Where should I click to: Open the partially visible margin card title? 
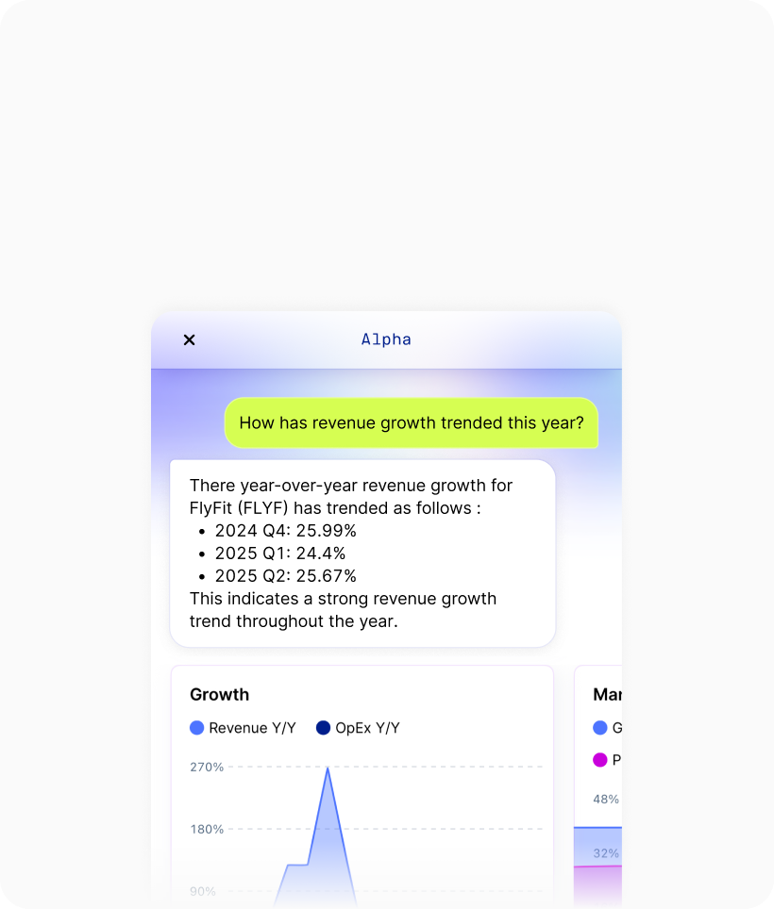click(x=606, y=695)
